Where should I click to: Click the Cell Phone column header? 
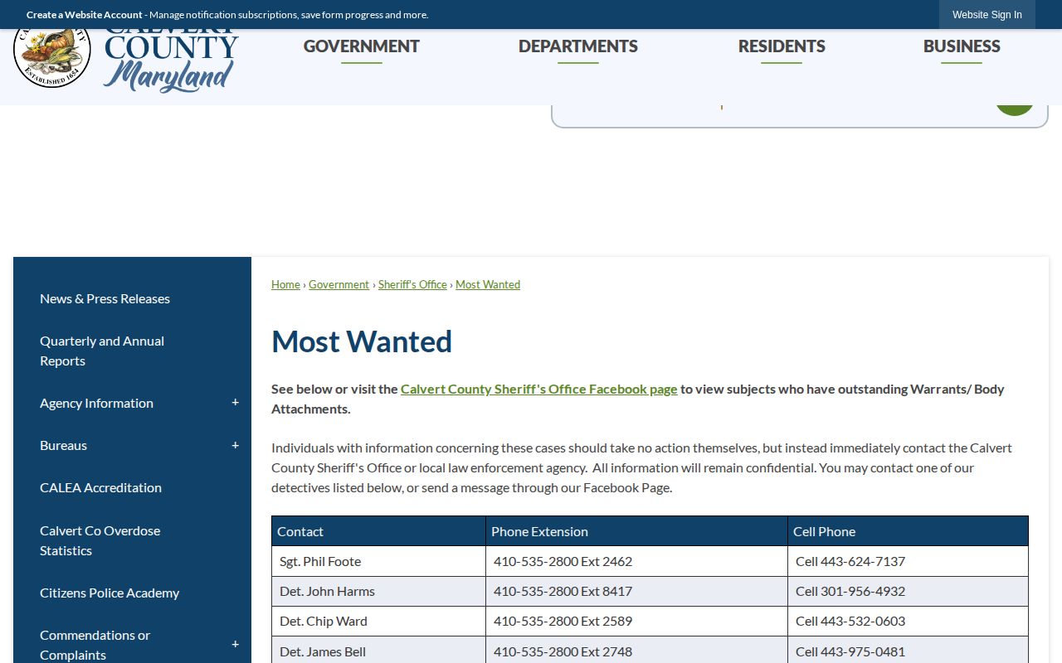point(908,531)
